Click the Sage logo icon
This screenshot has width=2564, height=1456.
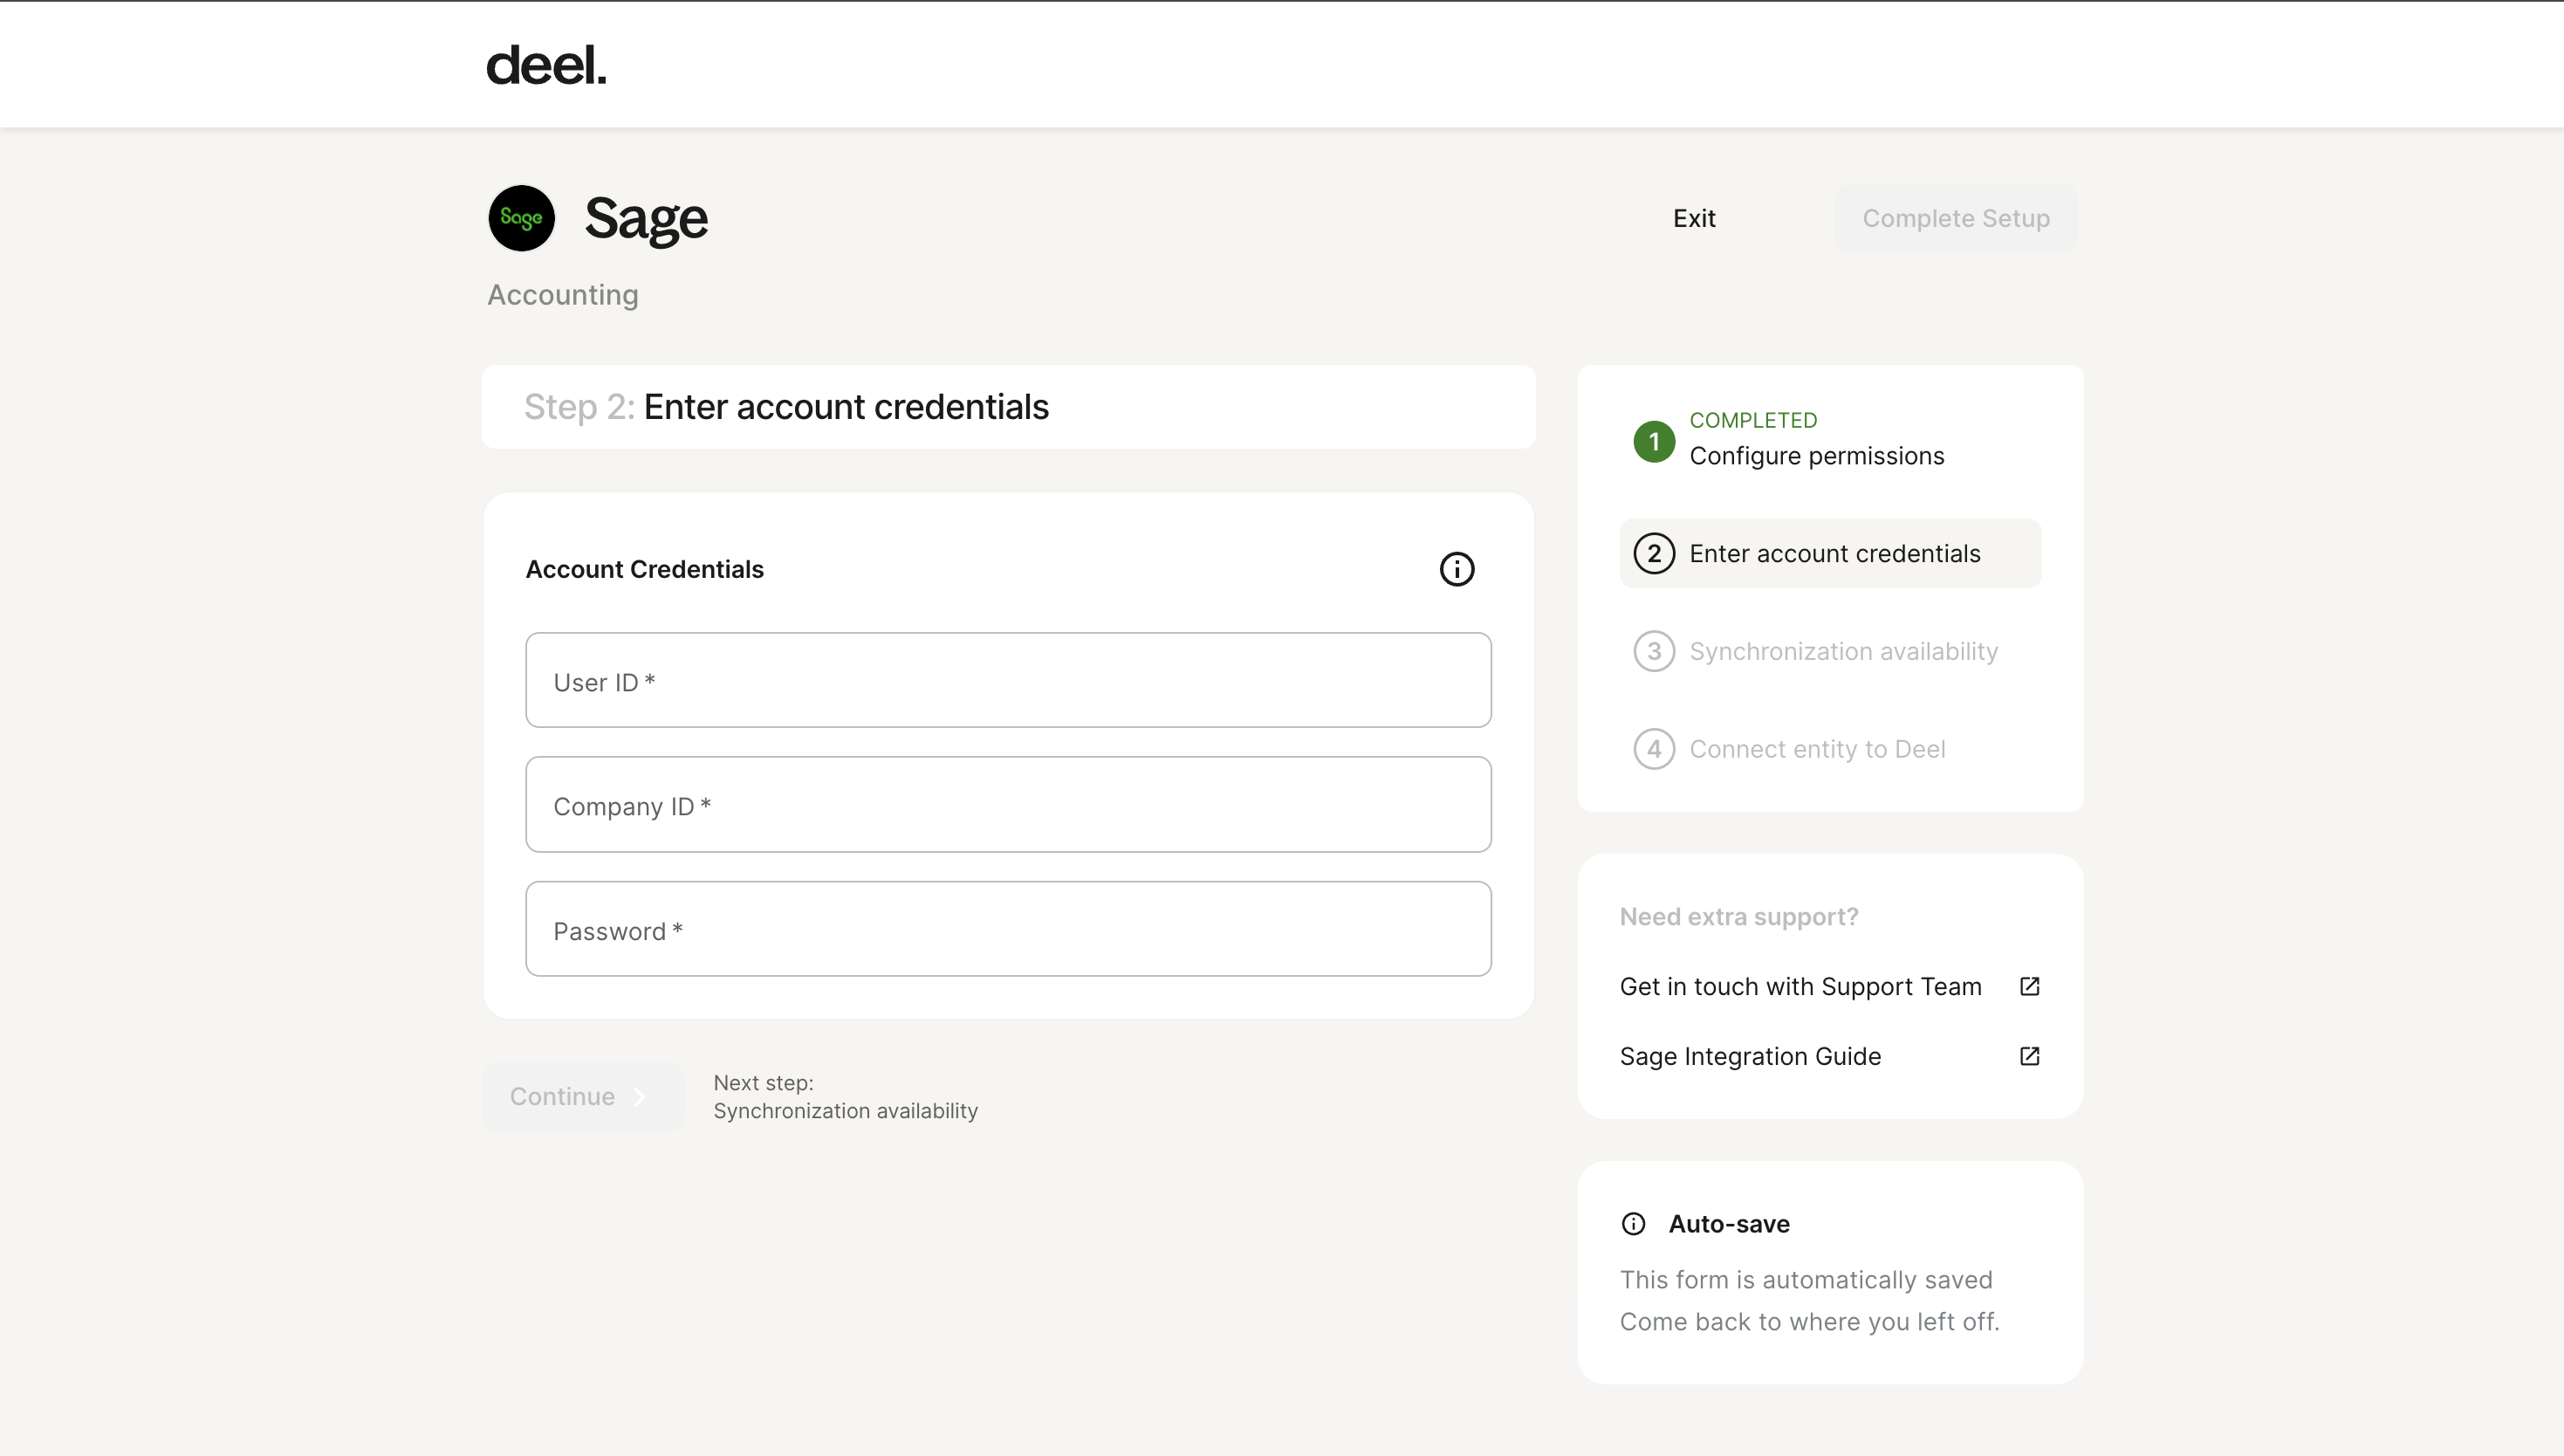(x=521, y=218)
